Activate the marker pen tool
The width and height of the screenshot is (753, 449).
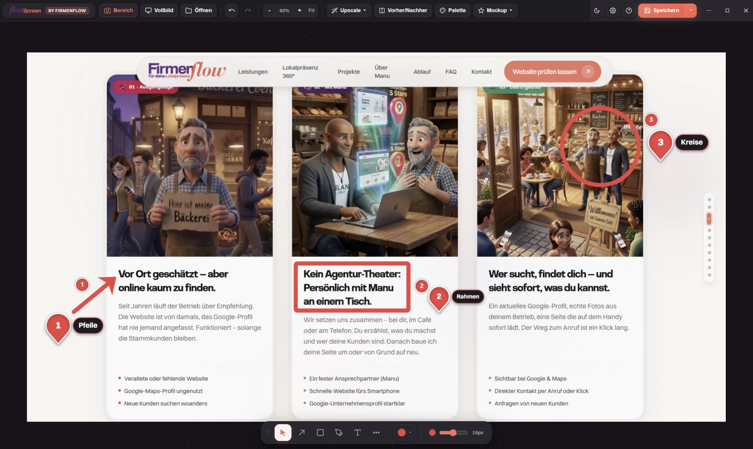tap(339, 432)
